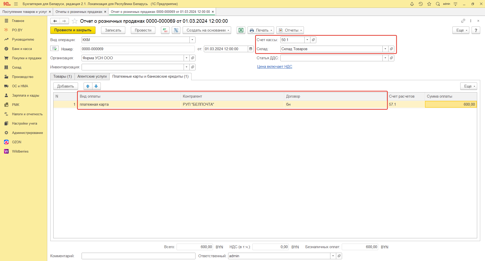Viewport: 485px width, 261px height.
Task: Open the PO.BY sidebar section
Action: tap(17, 30)
